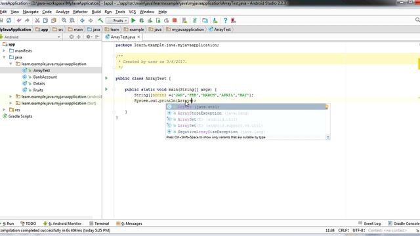The width and height of the screenshot is (420, 236).
Task: Expand the androidTest package node
Action: pyautogui.click(x=10, y=96)
